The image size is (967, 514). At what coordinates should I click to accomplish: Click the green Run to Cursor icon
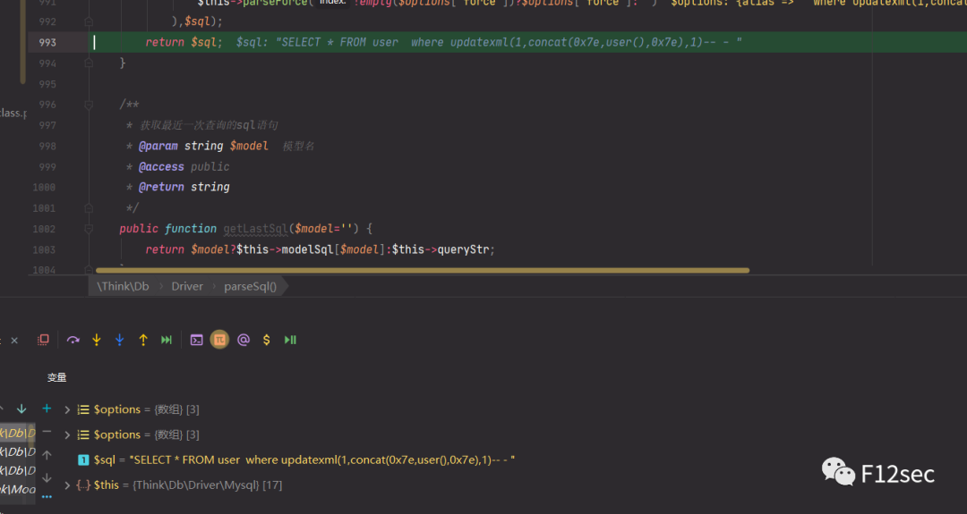(167, 340)
